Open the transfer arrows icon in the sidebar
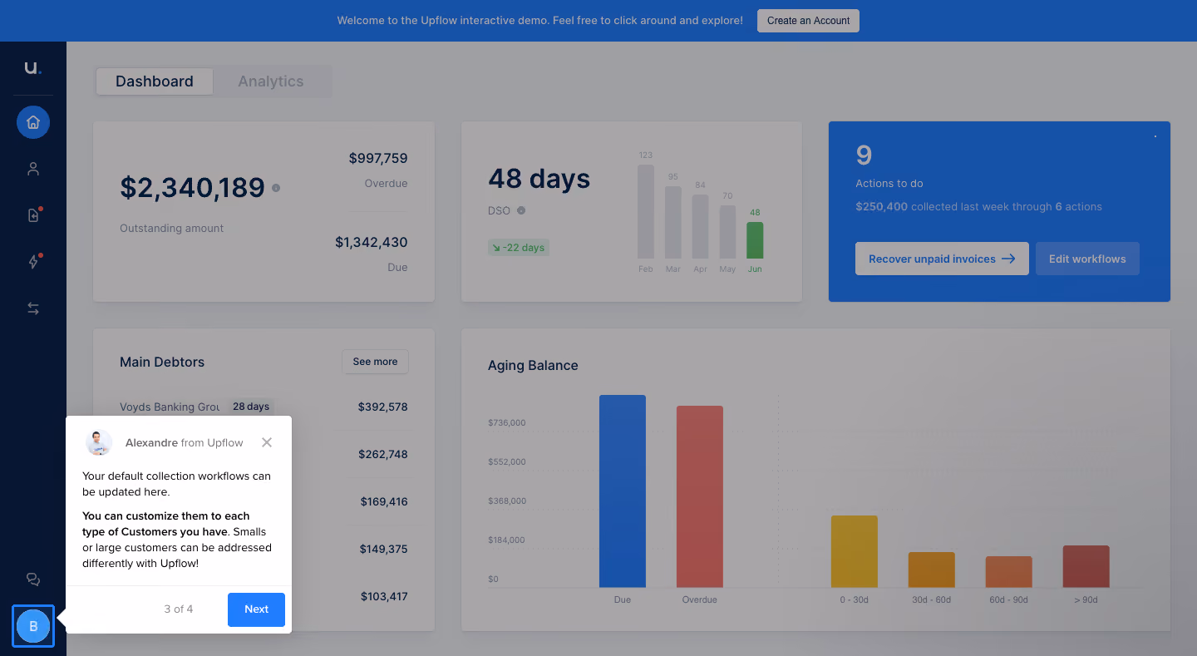This screenshot has width=1197, height=656. [x=33, y=308]
